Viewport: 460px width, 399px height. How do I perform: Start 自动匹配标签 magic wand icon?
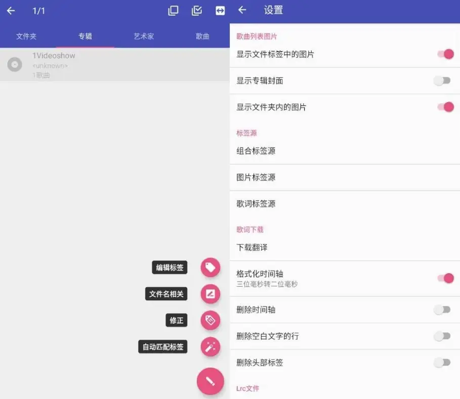point(210,346)
